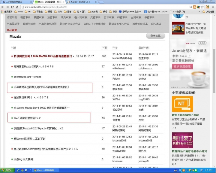Open the Mazda 6 2.2 Skyactiv-D thread

click(x=36, y=128)
